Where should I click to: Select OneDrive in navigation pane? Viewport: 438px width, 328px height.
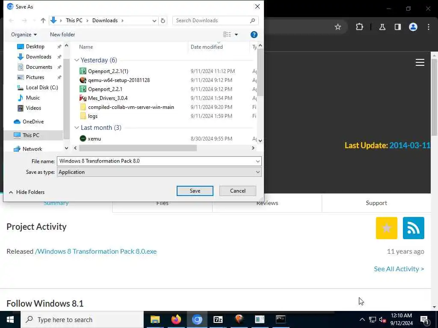[x=33, y=122]
